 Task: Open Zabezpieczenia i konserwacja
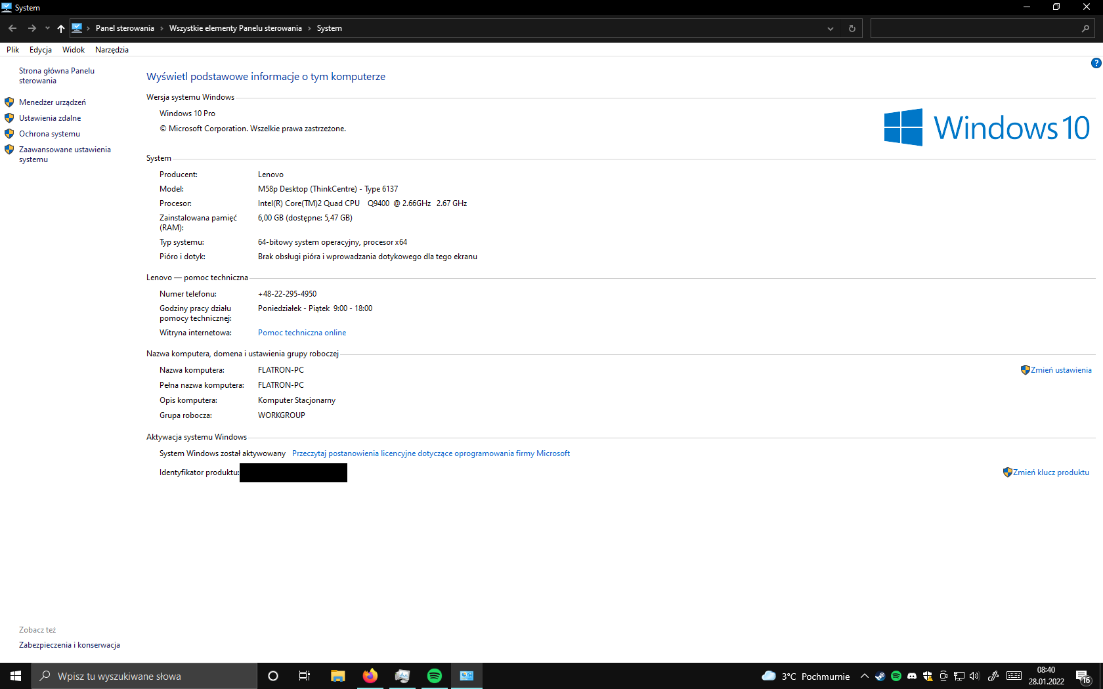click(x=70, y=645)
